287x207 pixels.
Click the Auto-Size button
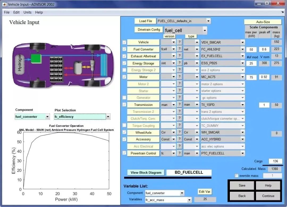point(263,22)
